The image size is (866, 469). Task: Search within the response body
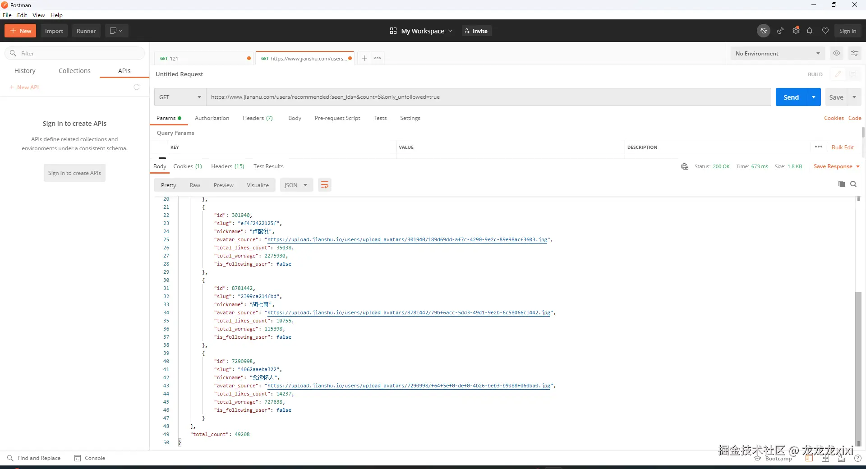[853, 184]
